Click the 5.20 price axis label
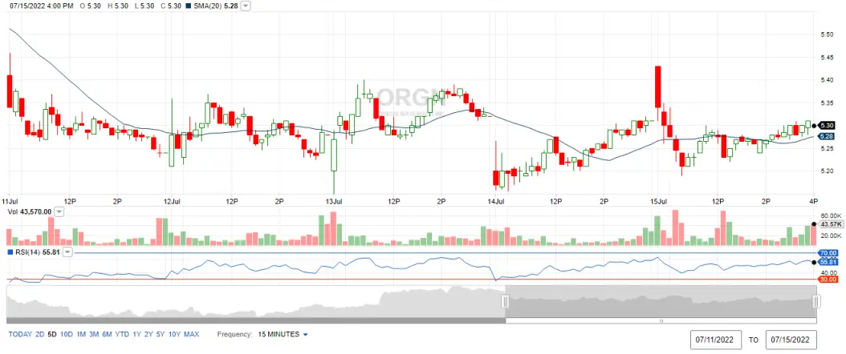Screen dimensions: 846x354 [x=827, y=171]
